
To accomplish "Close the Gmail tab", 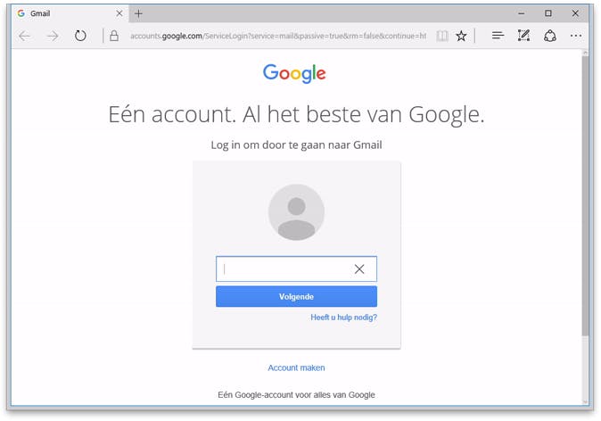I will point(119,13).
